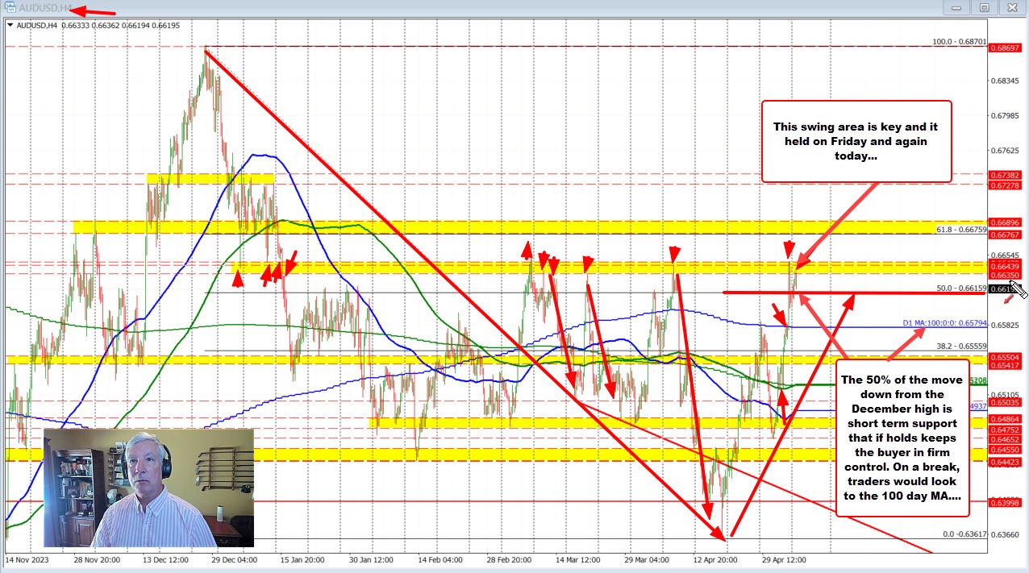Select the 'This swing area is key' callout box
The width and height of the screenshot is (1029, 573).
click(856, 141)
